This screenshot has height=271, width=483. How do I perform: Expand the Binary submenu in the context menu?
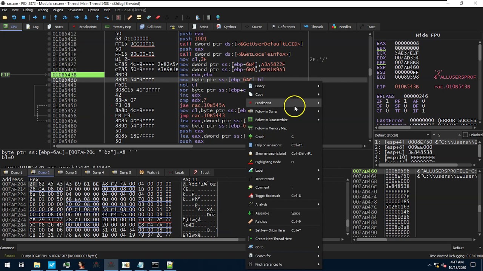point(284,86)
